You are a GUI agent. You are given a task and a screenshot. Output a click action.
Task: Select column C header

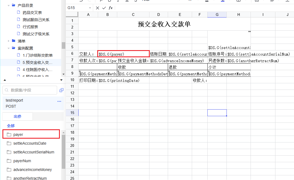[133, 15]
